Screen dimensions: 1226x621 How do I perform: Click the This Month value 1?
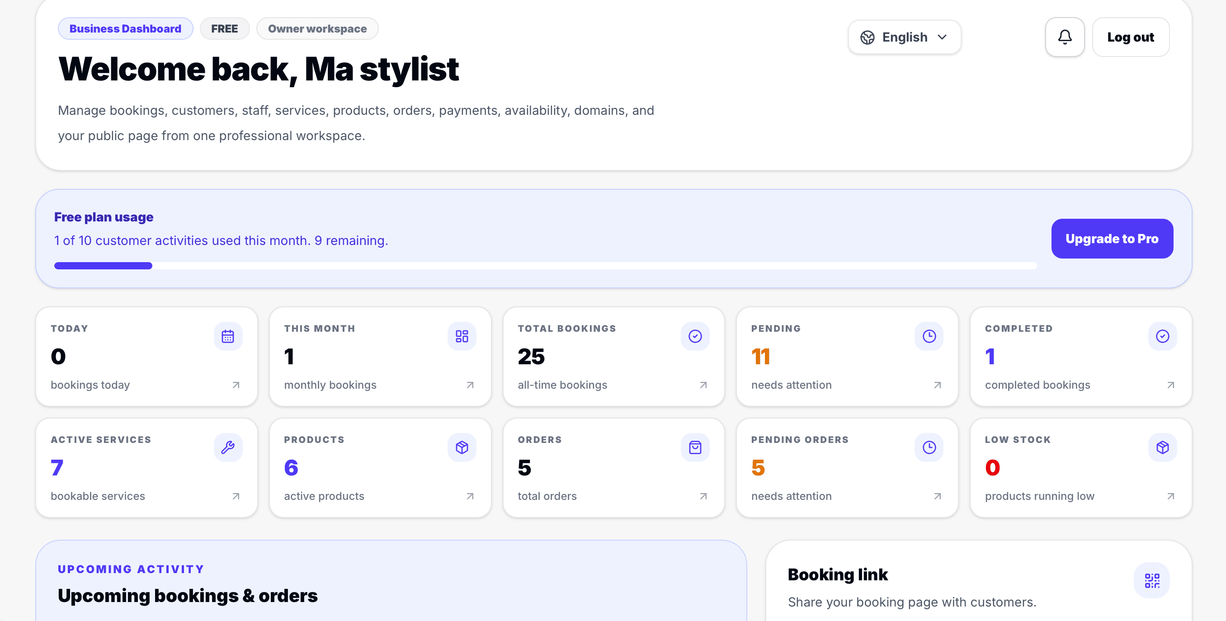tap(289, 357)
